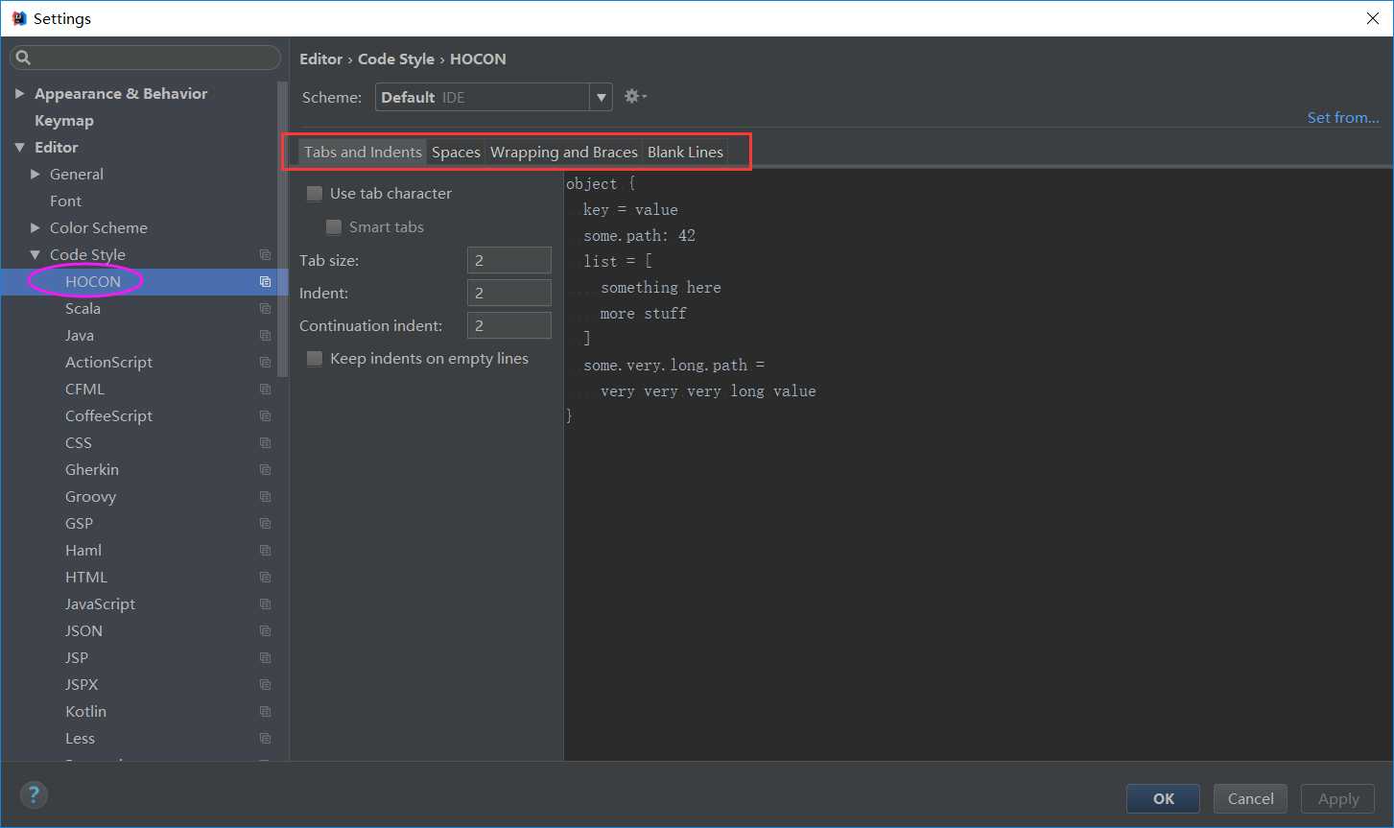The image size is (1394, 828).
Task: Click the copy icon next to JSON
Action: click(x=266, y=630)
